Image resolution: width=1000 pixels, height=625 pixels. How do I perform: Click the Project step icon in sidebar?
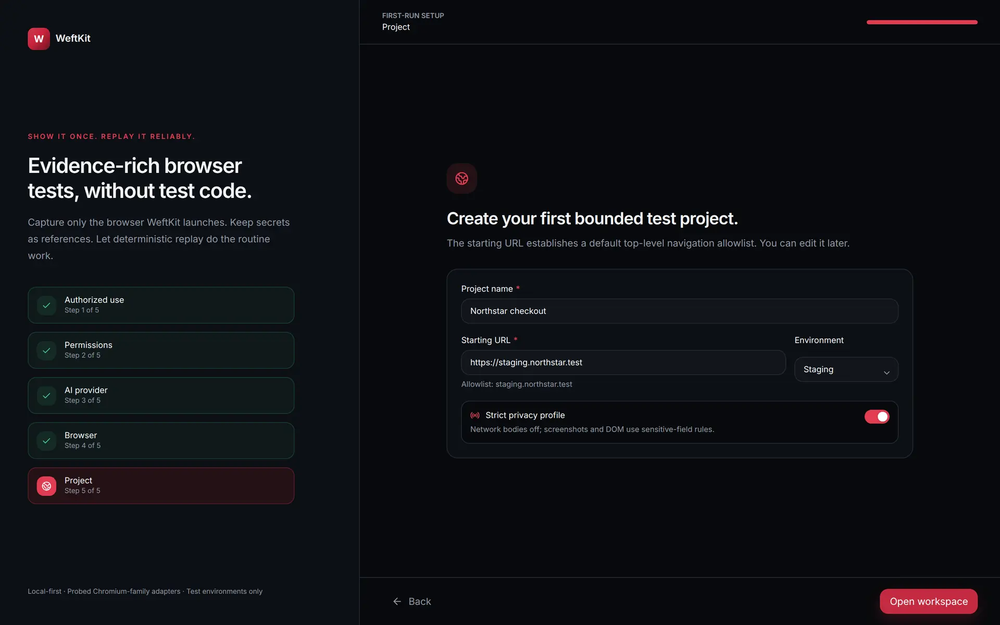pyautogui.click(x=46, y=486)
